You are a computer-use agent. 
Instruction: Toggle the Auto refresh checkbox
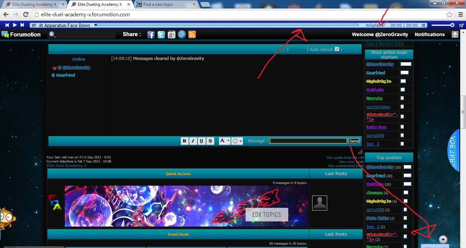(337, 49)
